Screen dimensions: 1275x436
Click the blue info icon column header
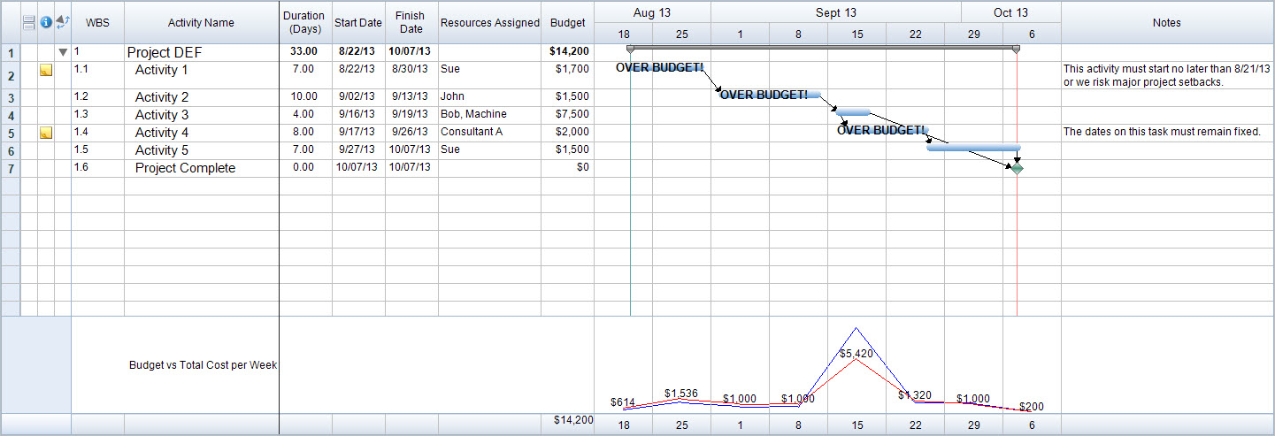pos(46,22)
